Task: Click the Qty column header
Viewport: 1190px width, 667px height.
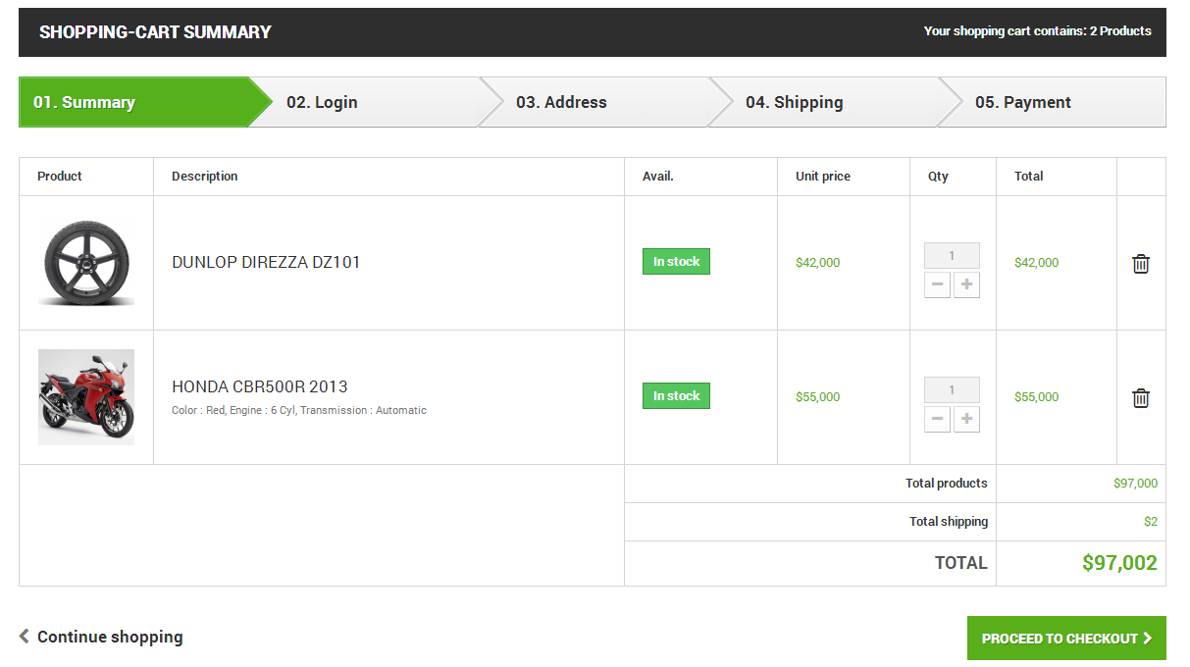Action: [x=938, y=177]
